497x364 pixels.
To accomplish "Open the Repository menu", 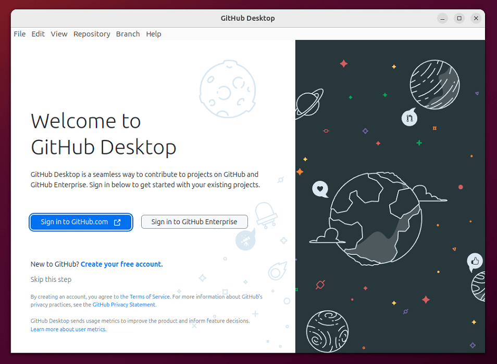I will [92, 34].
